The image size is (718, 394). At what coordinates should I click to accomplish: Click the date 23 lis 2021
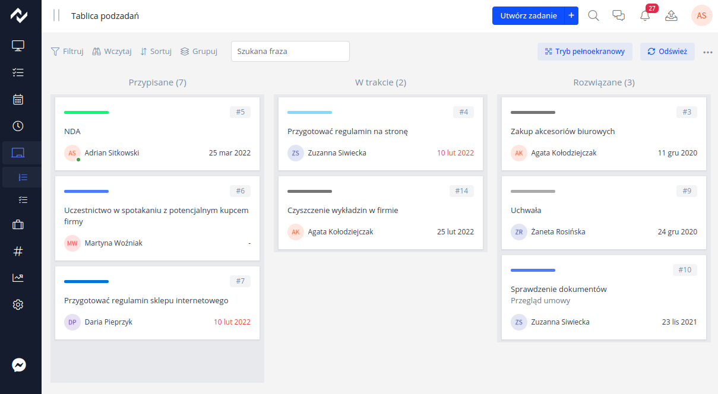(679, 322)
